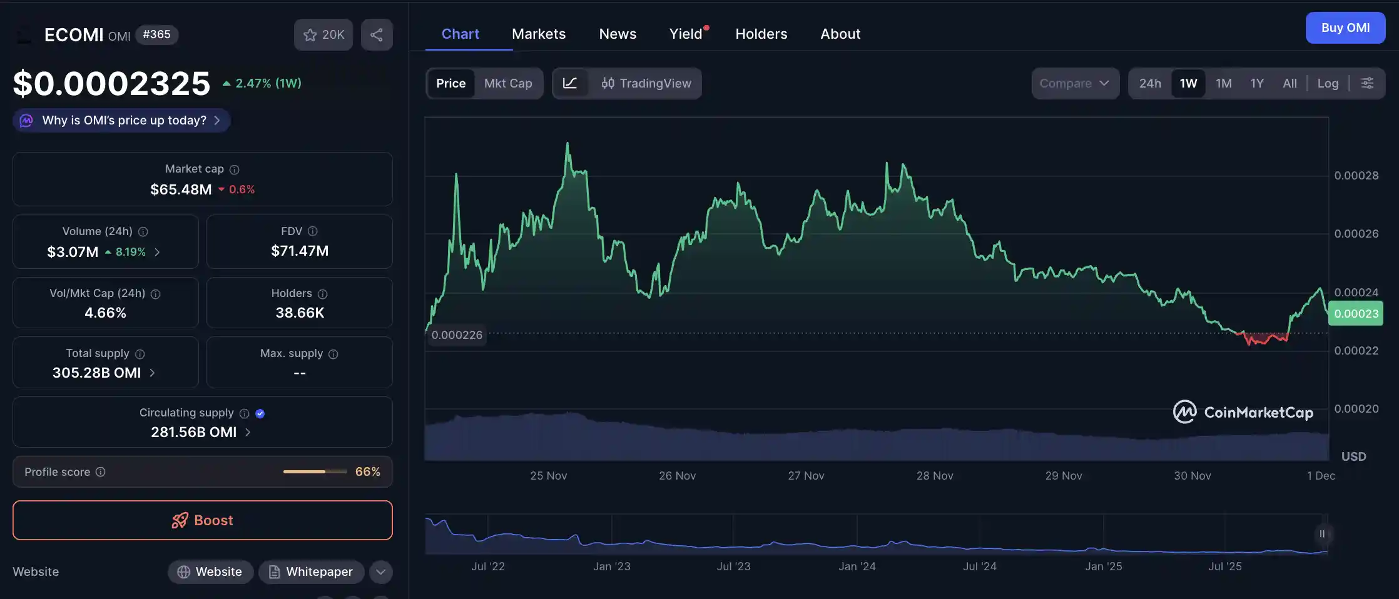Open the share icon
Screen dimensions: 1399x599
[377, 34]
